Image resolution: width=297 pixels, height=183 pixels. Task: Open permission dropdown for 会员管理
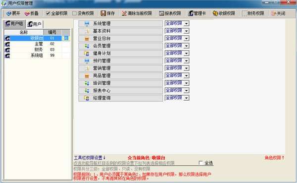(187, 46)
